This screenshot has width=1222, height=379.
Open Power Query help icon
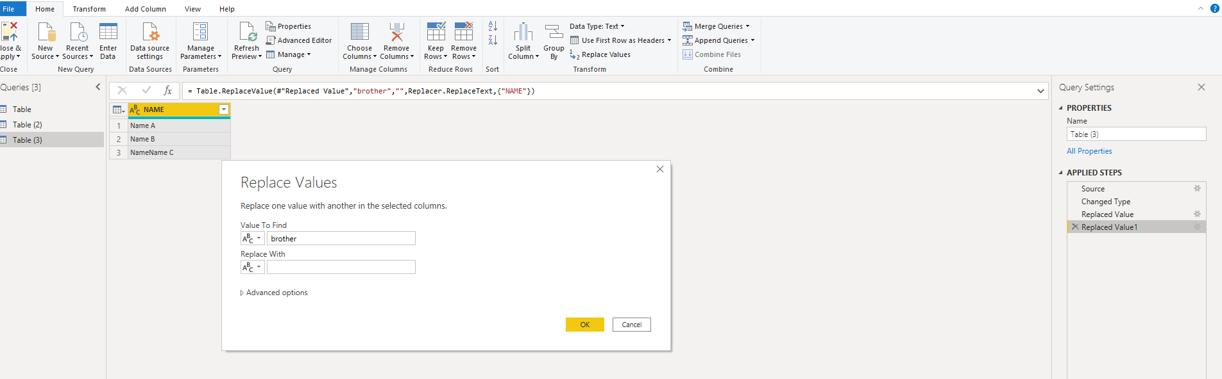tap(1215, 8)
